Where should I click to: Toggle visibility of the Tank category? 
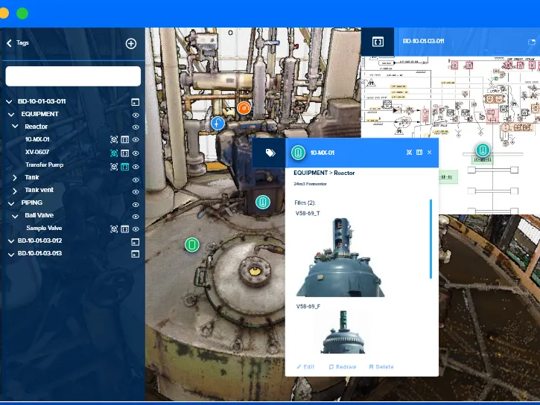pos(136,180)
